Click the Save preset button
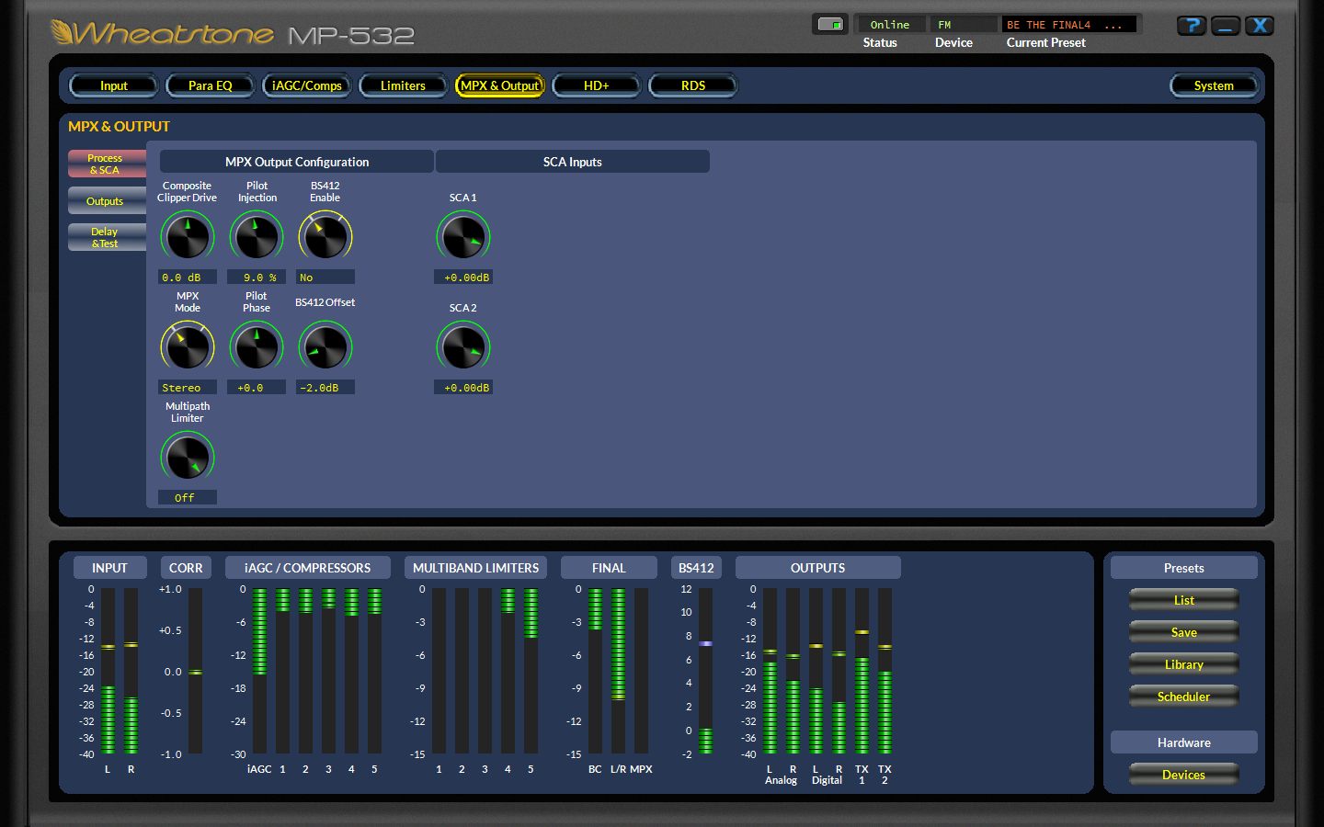This screenshot has width=1324, height=827. 1184,632
